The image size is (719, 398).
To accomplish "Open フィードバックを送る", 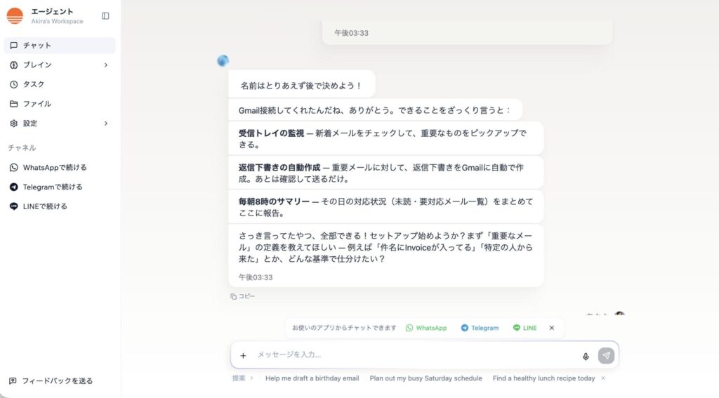I will pos(56,381).
